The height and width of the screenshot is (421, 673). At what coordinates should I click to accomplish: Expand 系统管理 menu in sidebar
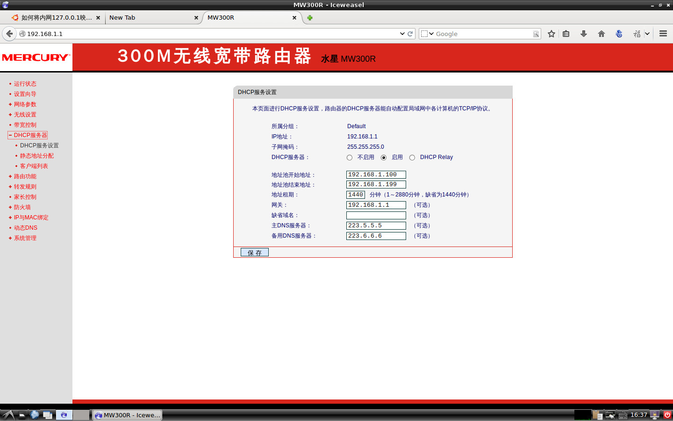pyautogui.click(x=25, y=238)
